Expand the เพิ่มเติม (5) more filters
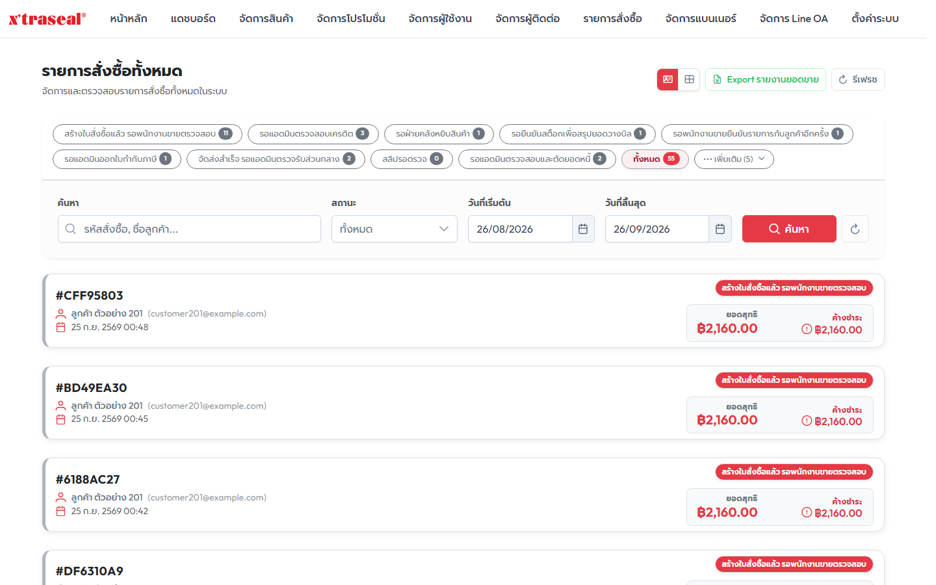Viewport: 936px width, 585px height. (734, 159)
